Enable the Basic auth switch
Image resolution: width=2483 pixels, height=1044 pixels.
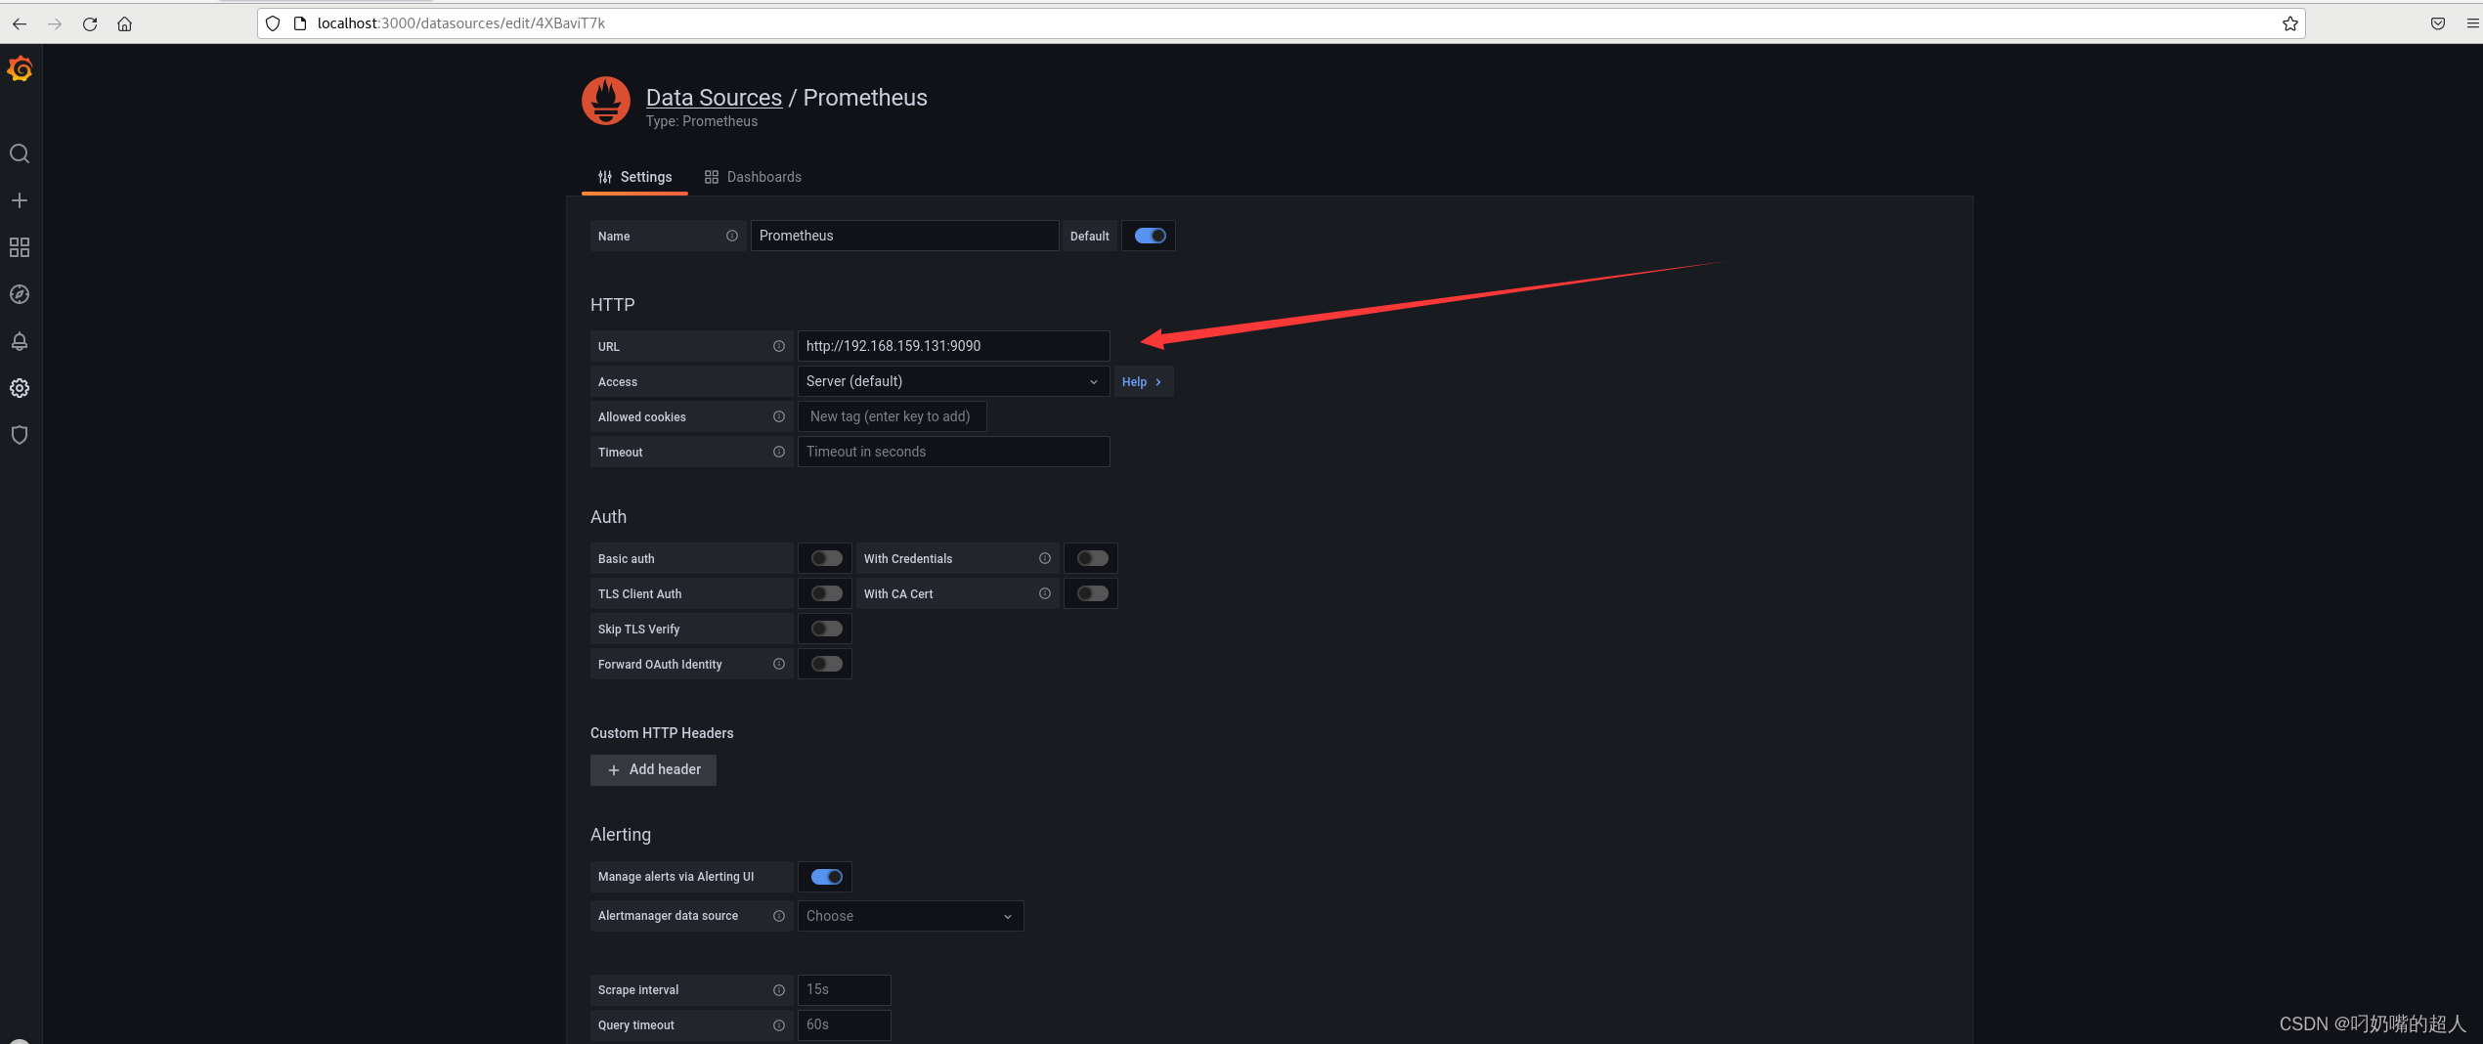tap(826, 558)
